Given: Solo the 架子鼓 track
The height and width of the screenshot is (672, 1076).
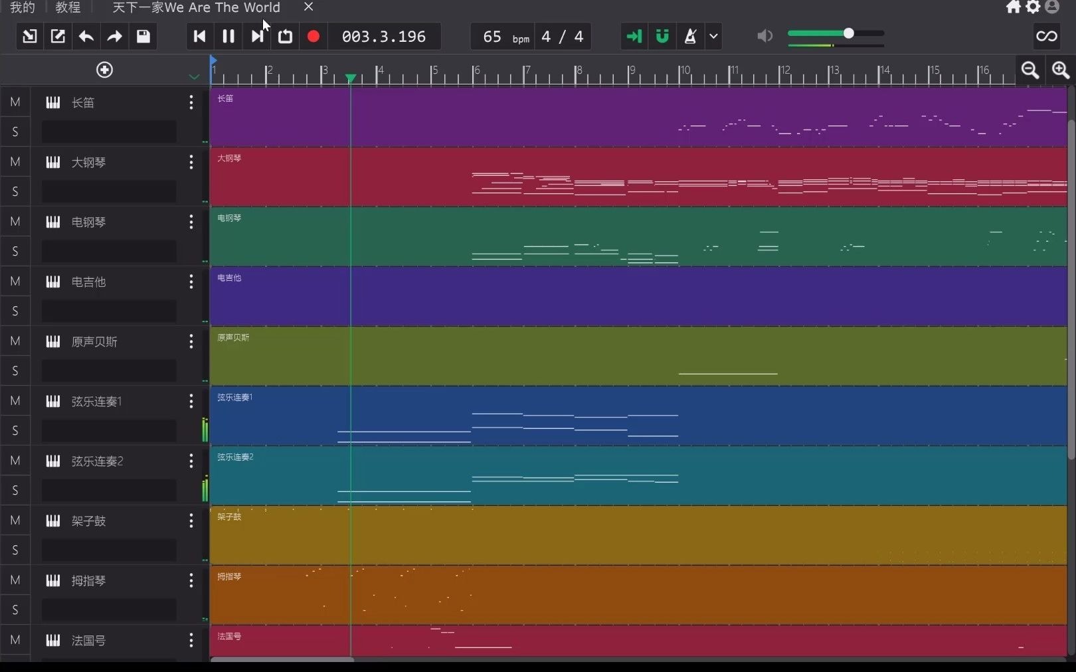Looking at the screenshot, I should [x=15, y=550].
